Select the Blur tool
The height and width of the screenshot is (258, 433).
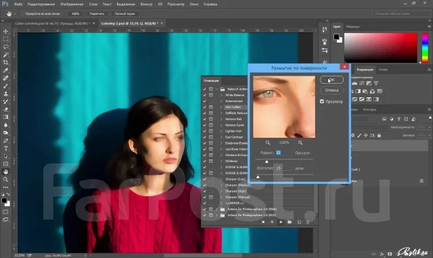click(5, 125)
